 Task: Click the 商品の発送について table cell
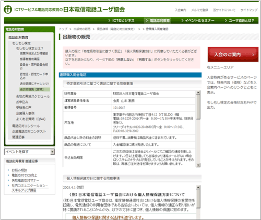(x=87, y=145)
